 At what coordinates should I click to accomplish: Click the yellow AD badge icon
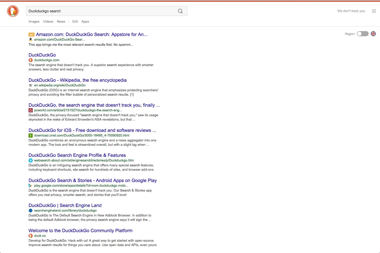pos(31,34)
